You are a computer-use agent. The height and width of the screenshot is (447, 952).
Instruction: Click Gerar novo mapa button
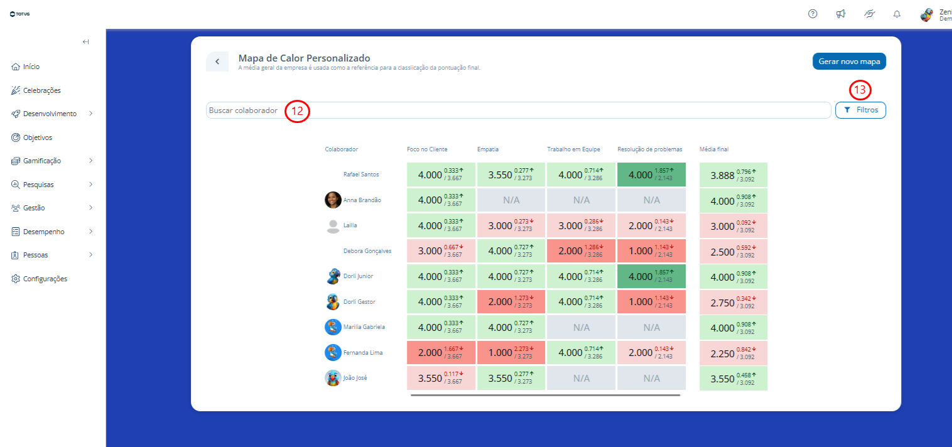click(x=849, y=62)
